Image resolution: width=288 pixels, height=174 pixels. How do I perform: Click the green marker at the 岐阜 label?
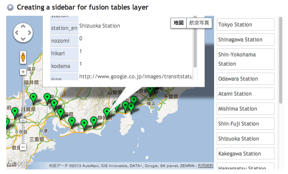coord(47,98)
